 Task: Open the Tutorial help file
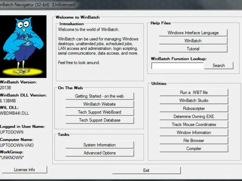pos(193,49)
